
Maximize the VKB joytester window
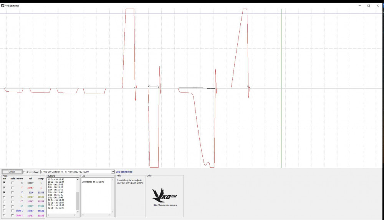[369, 6]
